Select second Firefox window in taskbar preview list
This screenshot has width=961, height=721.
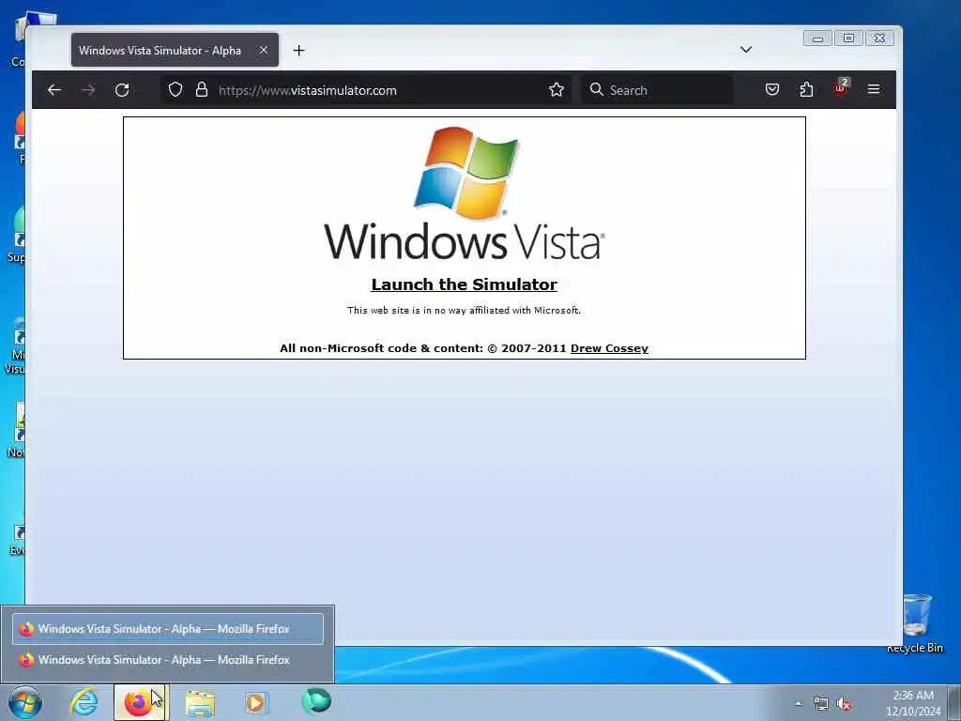click(x=168, y=660)
